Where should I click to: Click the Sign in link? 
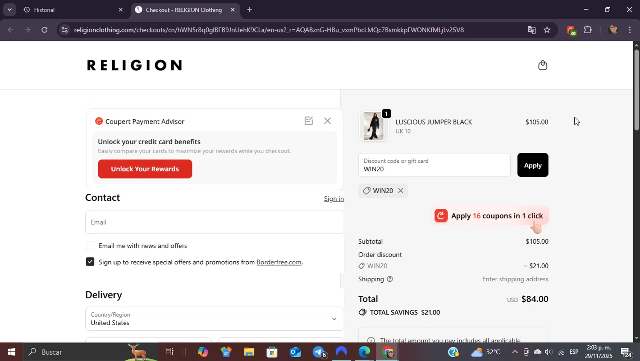coord(334,199)
